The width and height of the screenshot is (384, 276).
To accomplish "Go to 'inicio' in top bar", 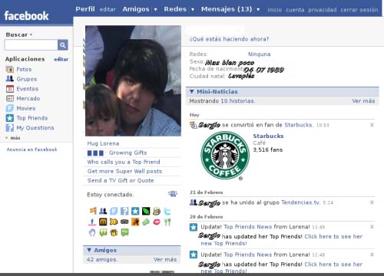I will tap(274, 10).
